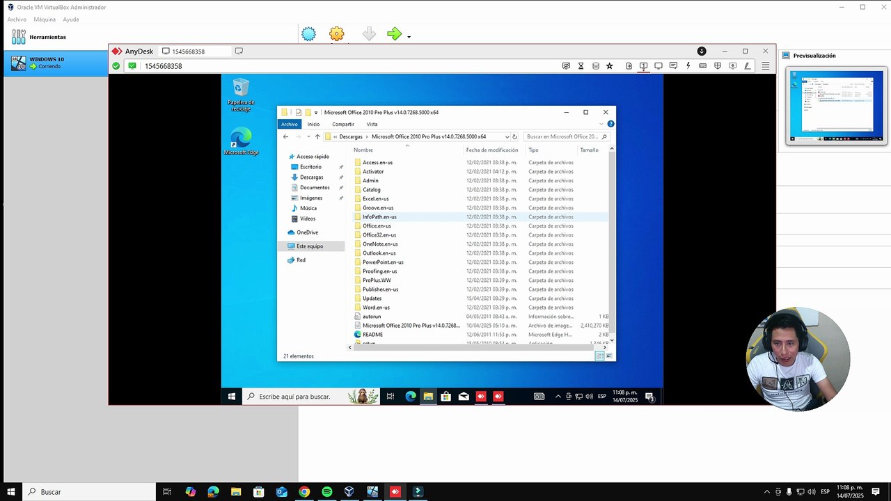Viewport: 891px width, 501px height.
Task: Open VirtualBox Máquina menu
Action: coord(45,19)
